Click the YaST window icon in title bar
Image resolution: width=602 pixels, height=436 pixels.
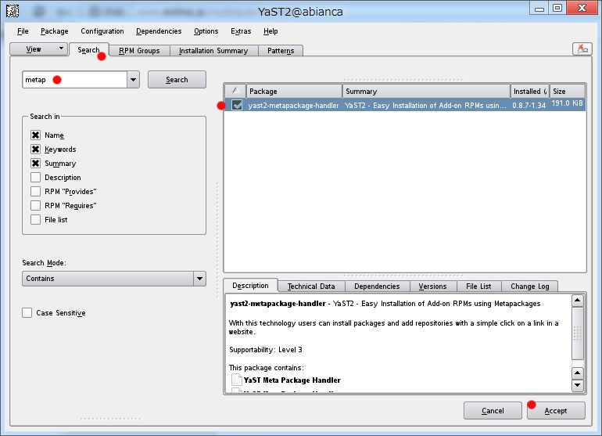pos(13,11)
